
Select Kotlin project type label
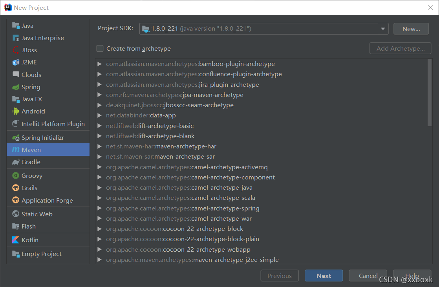coord(30,240)
